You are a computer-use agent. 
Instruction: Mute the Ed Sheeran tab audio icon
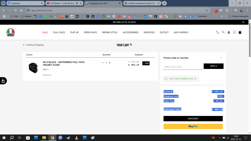(x=77, y=3)
